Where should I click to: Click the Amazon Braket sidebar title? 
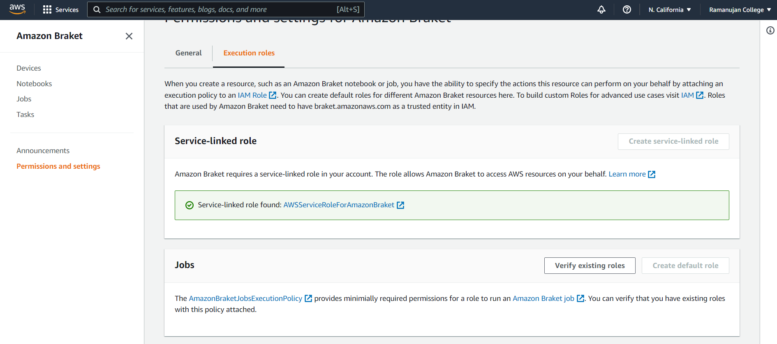click(50, 36)
